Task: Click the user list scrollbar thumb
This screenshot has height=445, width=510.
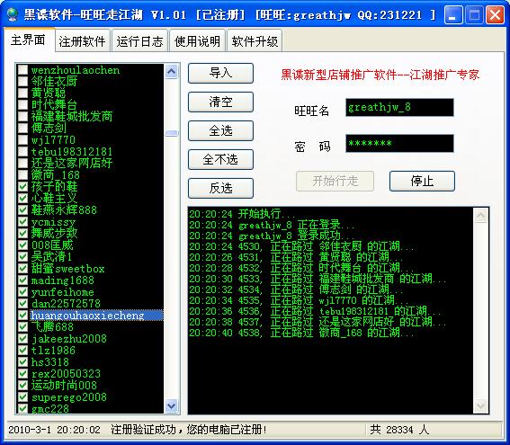Action: click(172, 133)
